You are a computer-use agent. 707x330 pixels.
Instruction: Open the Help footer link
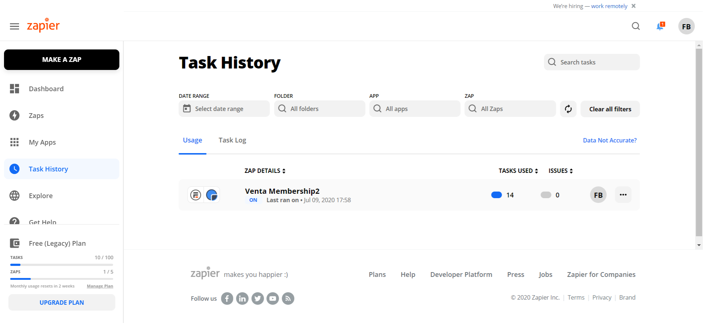coord(408,274)
